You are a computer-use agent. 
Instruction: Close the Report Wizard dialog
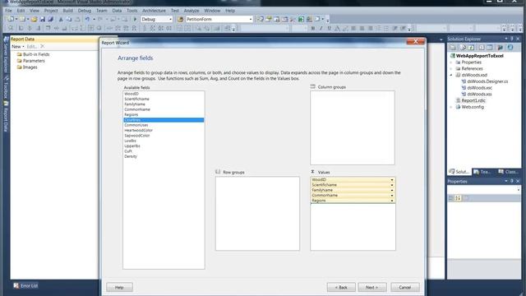(416, 41)
